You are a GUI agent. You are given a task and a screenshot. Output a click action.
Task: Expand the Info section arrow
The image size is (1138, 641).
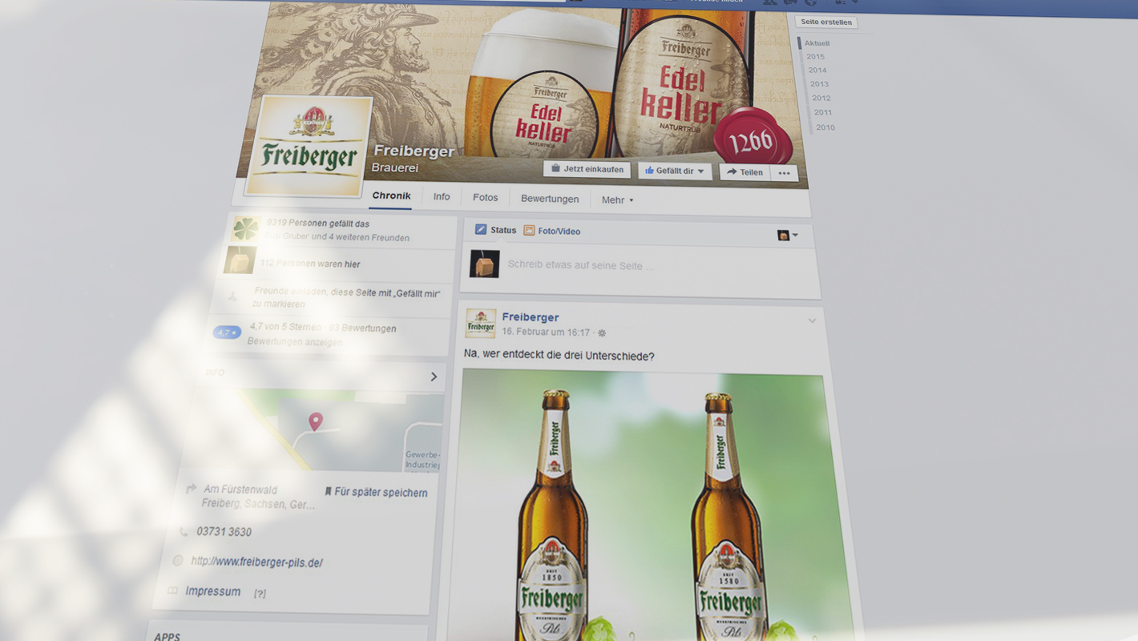(434, 377)
